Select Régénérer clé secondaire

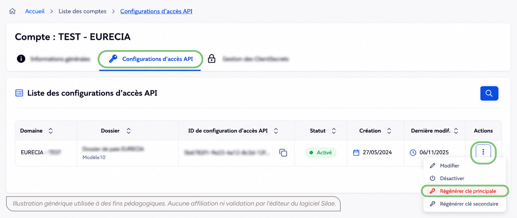(465, 204)
